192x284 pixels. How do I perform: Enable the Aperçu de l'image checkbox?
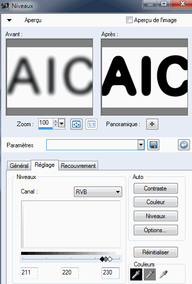pyautogui.click(x=129, y=20)
